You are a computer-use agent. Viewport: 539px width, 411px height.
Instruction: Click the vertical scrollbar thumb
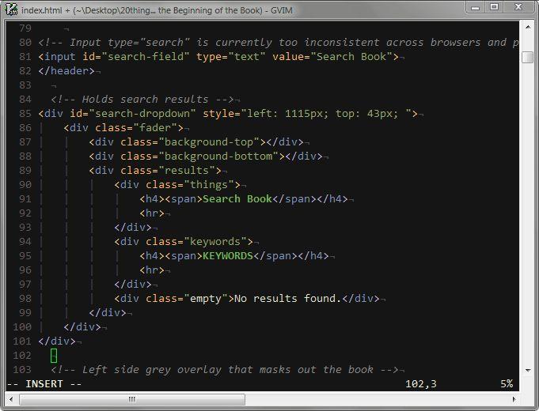[528, 57]
